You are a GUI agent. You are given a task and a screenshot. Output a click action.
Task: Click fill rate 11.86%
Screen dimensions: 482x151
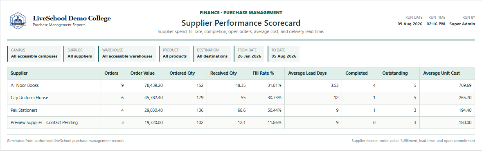(x=274, y=122)
